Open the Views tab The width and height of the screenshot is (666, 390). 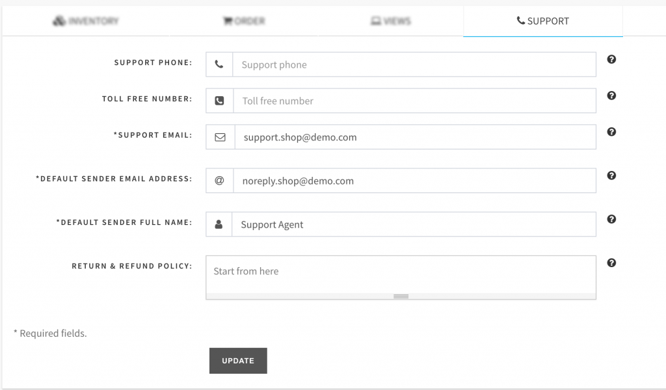coord(390,20)
